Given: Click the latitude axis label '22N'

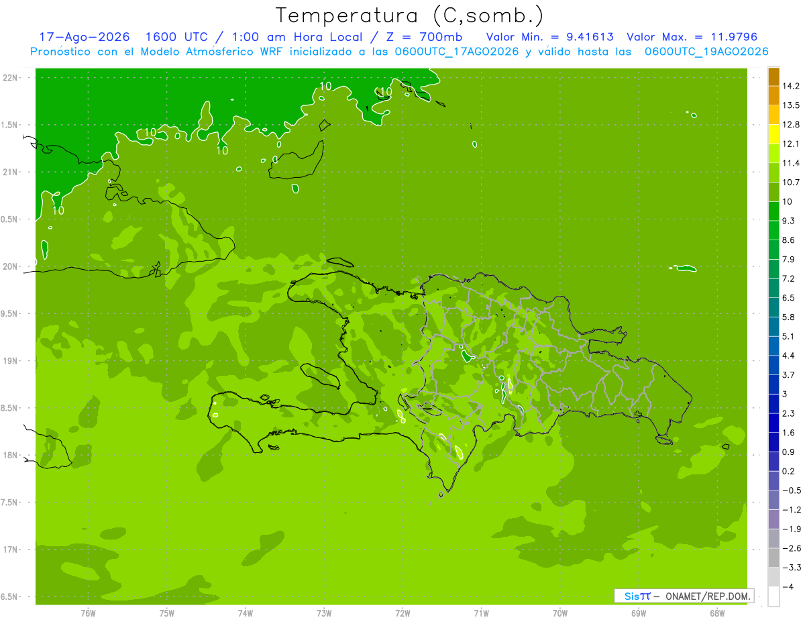Looking at the screenshot, I should pyautogui.click(x=11, y=78).
